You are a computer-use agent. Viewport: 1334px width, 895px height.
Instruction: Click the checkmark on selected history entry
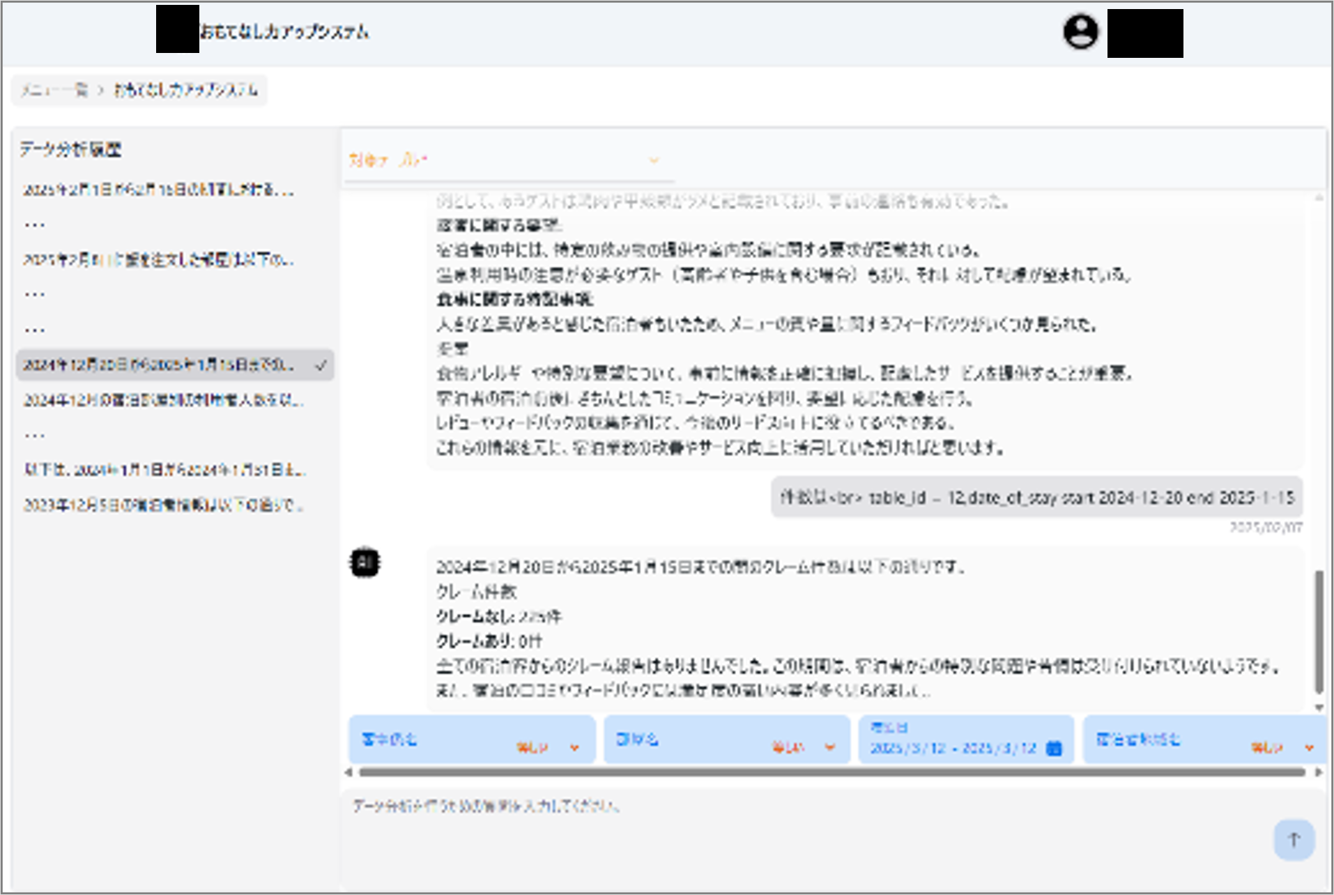click(x=321, y=365)
